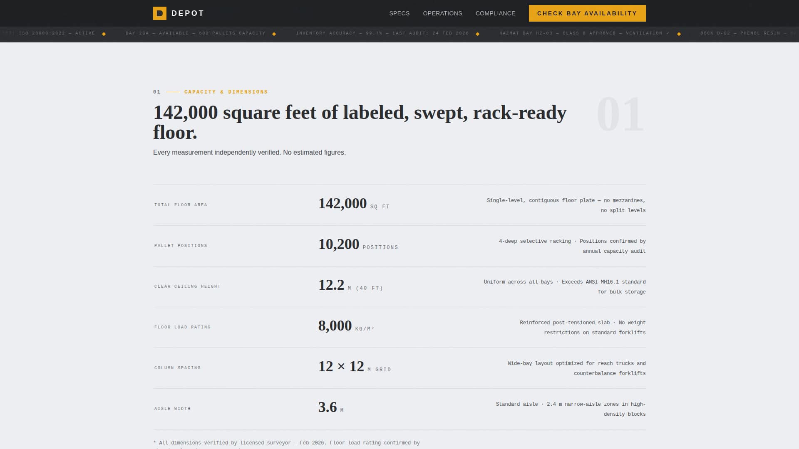
Task: Click the '4-deep selective racking' note
Action: point(572,246)
